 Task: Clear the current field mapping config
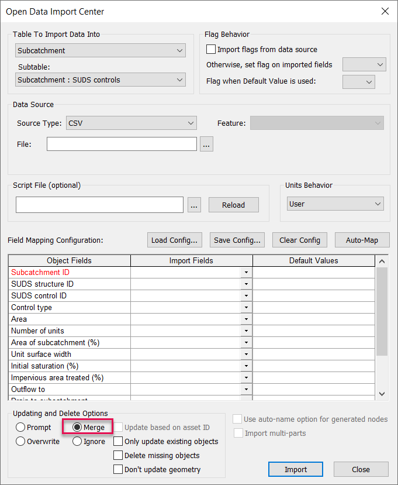pyautogui.click(x=299, y=240)
